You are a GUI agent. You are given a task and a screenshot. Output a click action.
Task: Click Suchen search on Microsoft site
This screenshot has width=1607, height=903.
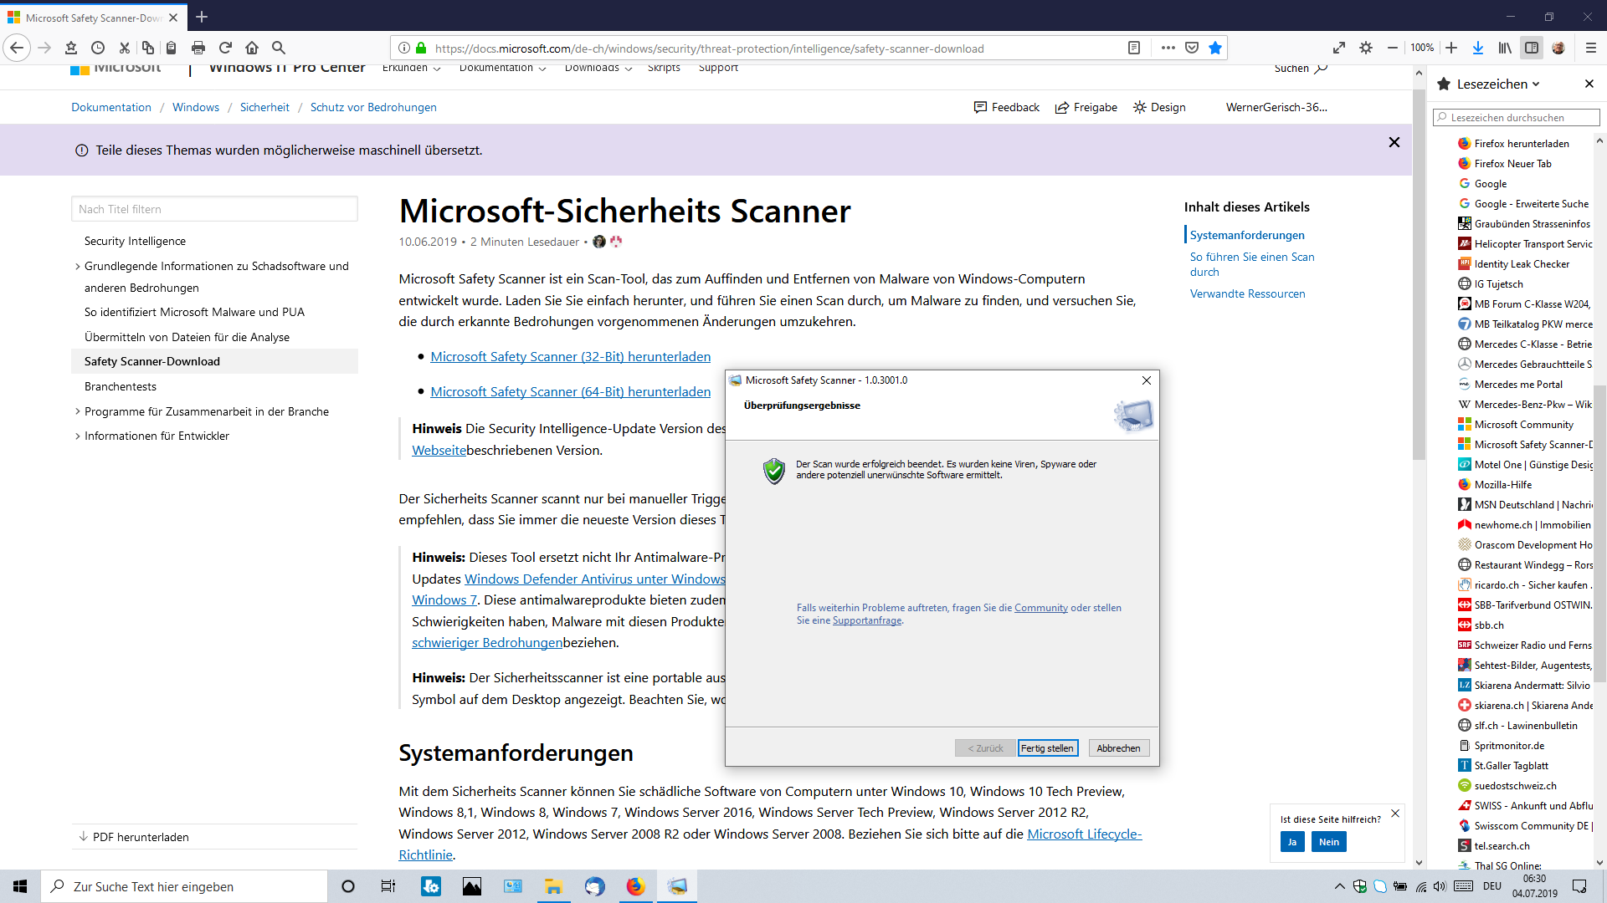1301,69
